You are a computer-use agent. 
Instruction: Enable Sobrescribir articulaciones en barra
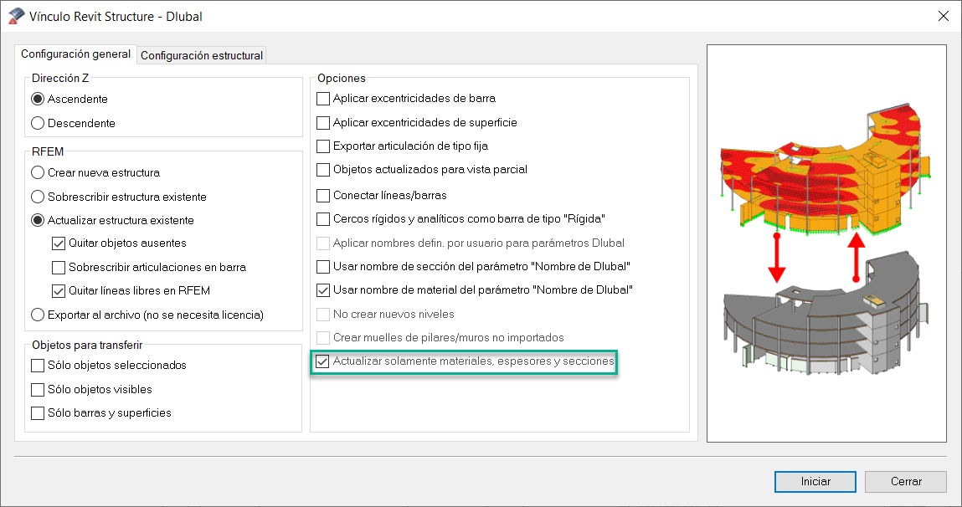pyautogui.click(x=59, y=268)
